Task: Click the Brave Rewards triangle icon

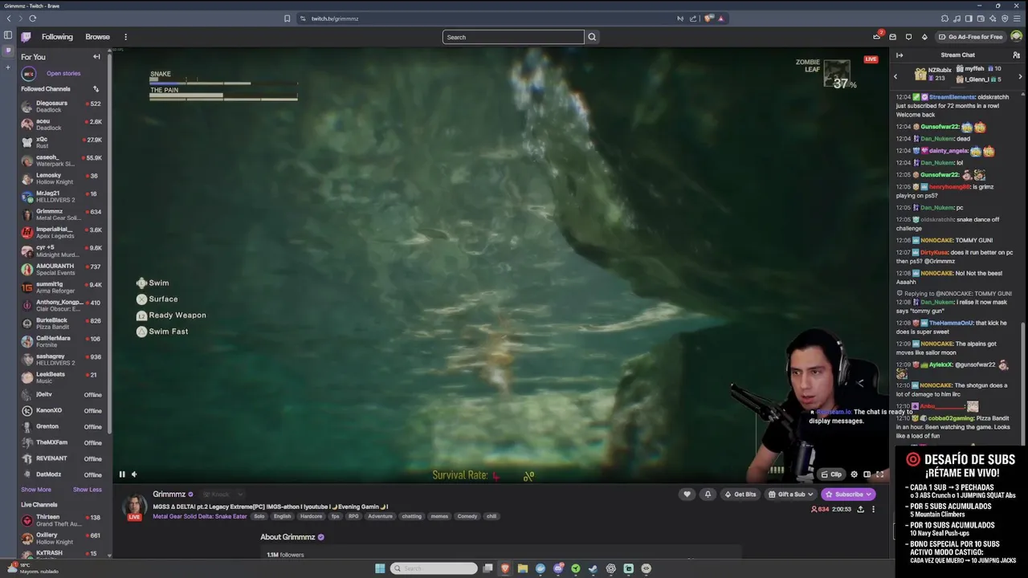Action: tap(720, 18)
